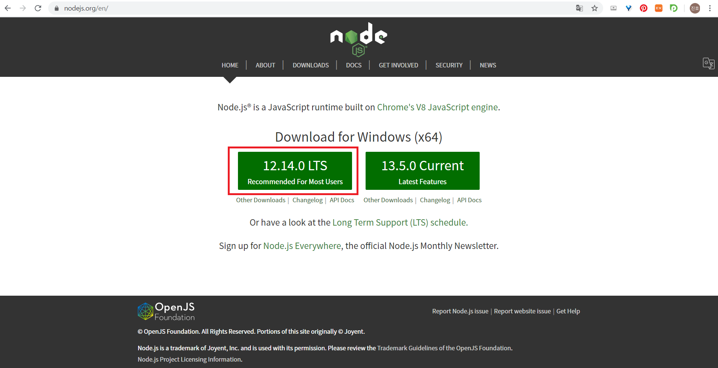Open API Docs under the LTS button
The height and width of the screenshot is (368, 718).
point(342,200)
